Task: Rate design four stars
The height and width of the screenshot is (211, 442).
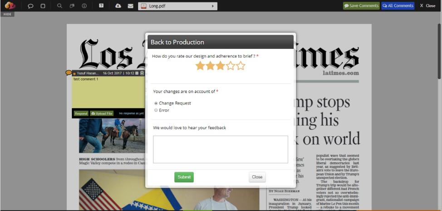Action: pos(231,66)
